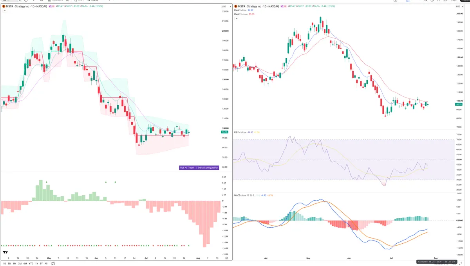Viewport: 470px width, 266px height.
Task: Select the 1Y date range
Action: (36, 264)
